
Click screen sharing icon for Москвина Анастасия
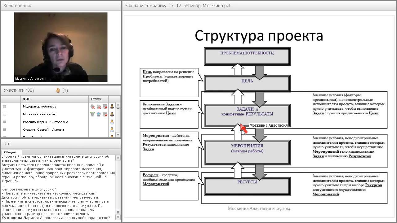pos(105,114)
